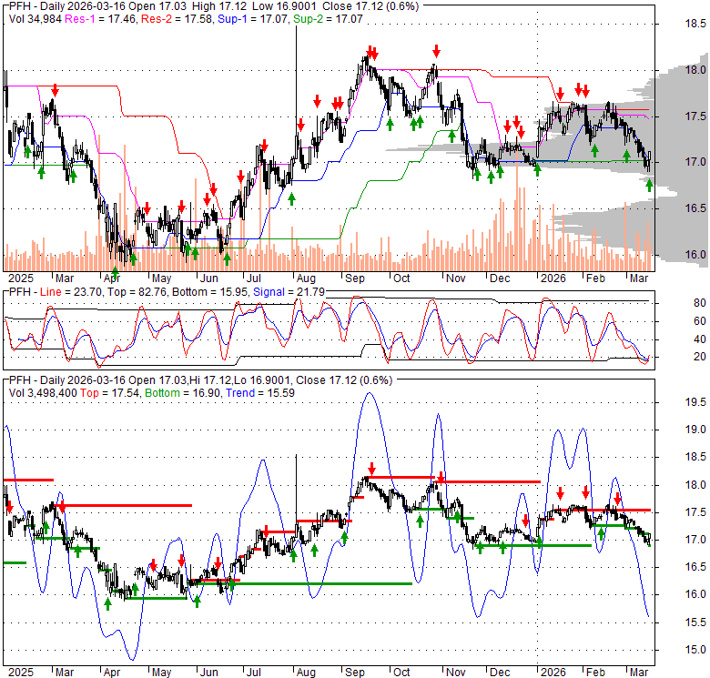Viewport: 710px width, 678px height.
Task: Click the 'Nov' month label under top chart
Action: tap(455, 278)
